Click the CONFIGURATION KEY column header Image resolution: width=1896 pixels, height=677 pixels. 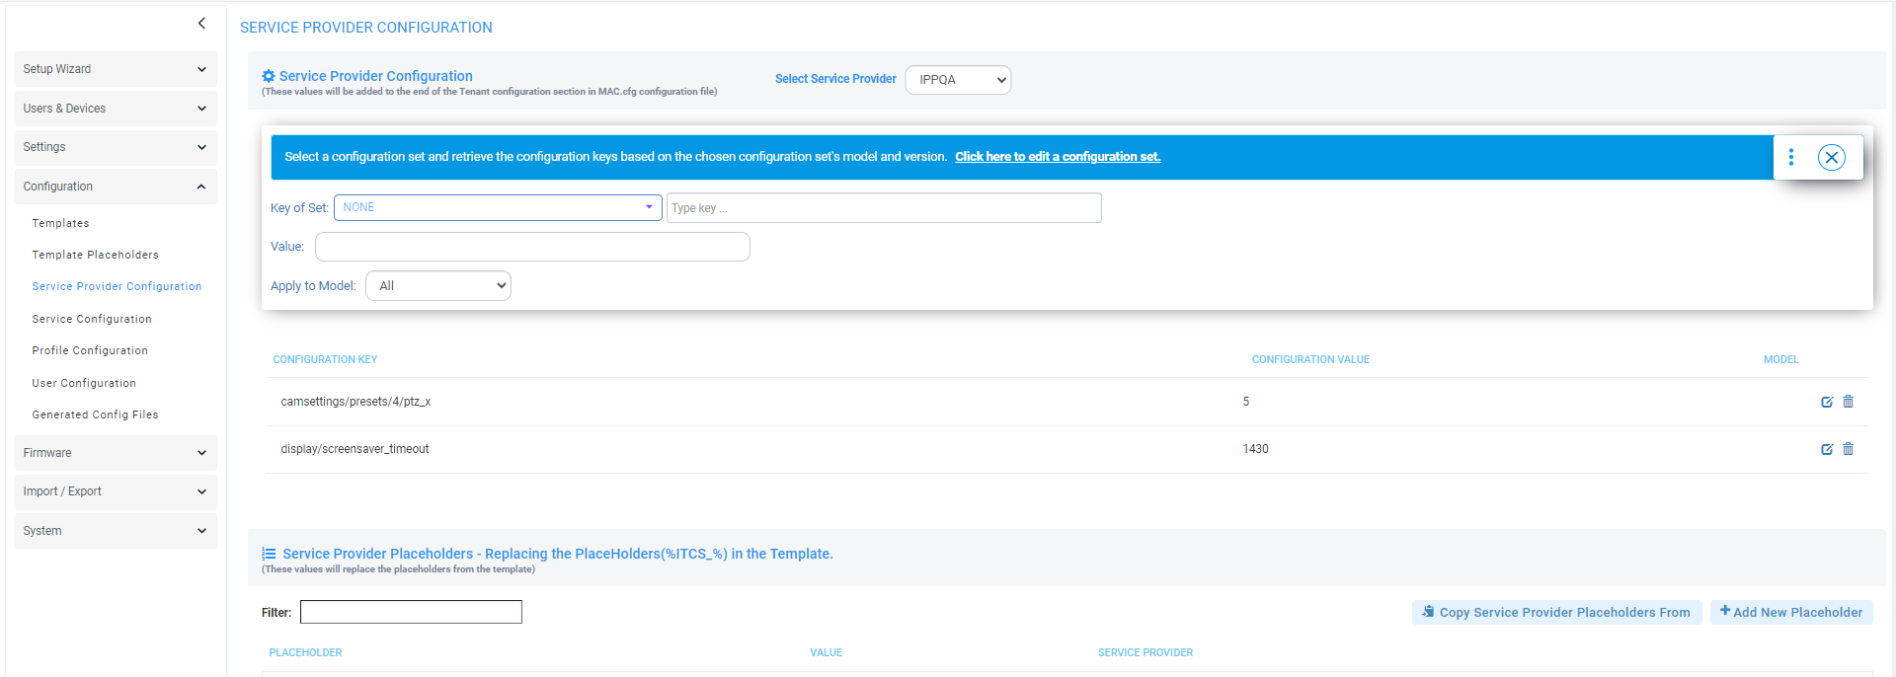(x=325, y=359)
